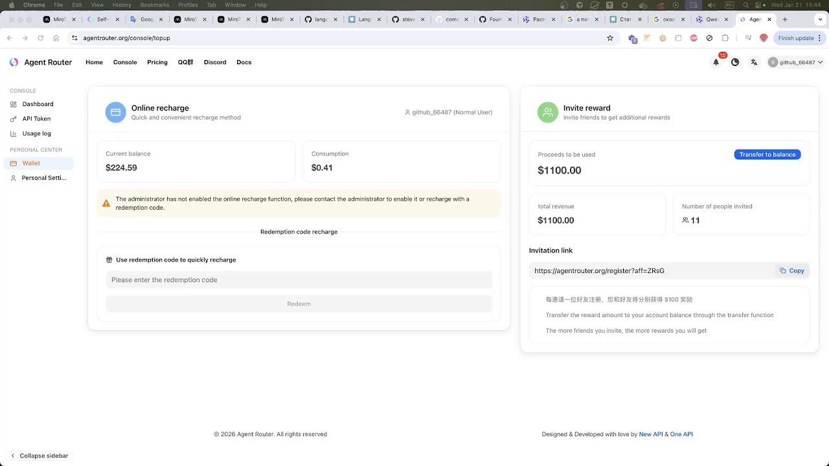829x466 pixels.
Task: Open Dashboard in the sidebar
Action: click(39, 104)
